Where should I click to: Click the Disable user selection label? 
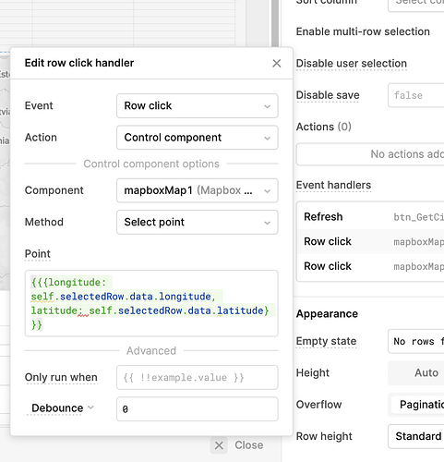pos(352,64)
